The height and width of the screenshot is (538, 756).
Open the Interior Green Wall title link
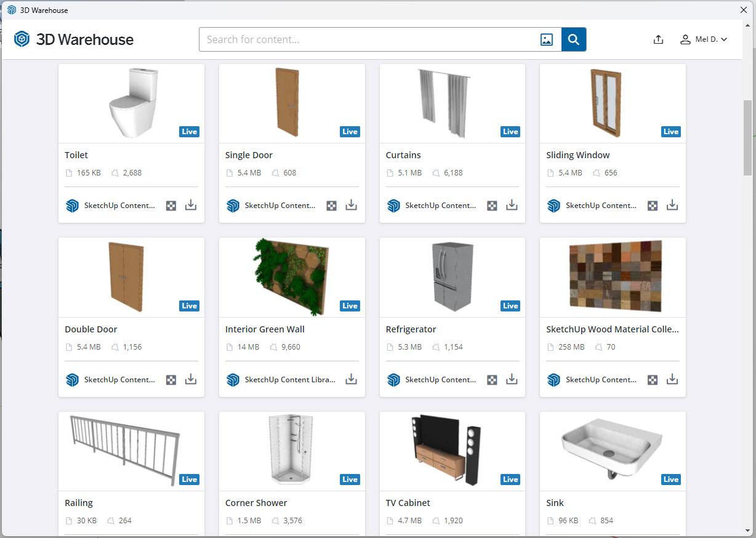tap(265, 329)
